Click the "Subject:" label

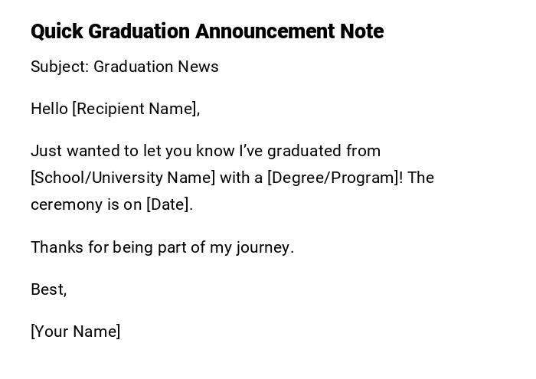(x=60, y=67)
